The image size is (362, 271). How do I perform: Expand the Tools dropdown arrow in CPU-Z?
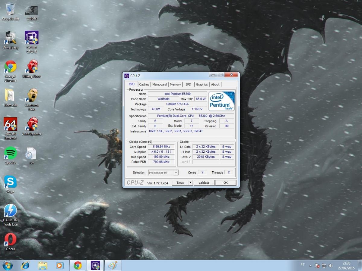(x=190, y=182)
